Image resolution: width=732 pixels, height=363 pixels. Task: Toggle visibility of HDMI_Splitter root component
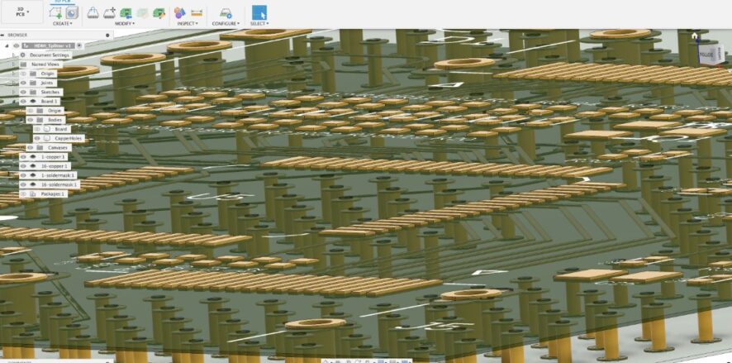(17, 45)
